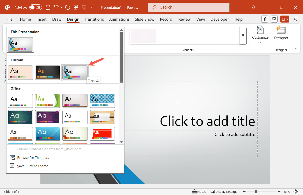
Task: Apply the tan wood banner theme
Action: point(102,117)
